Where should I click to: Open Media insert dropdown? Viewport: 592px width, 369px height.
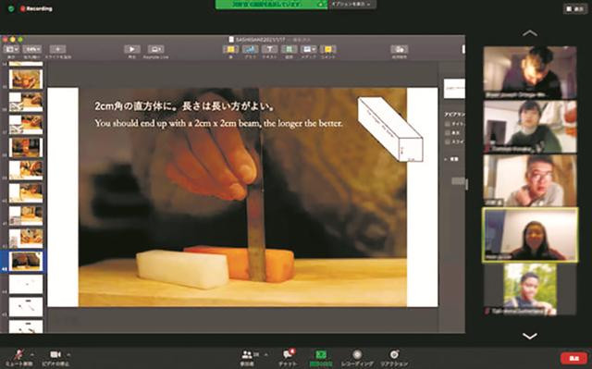[308, 49]
